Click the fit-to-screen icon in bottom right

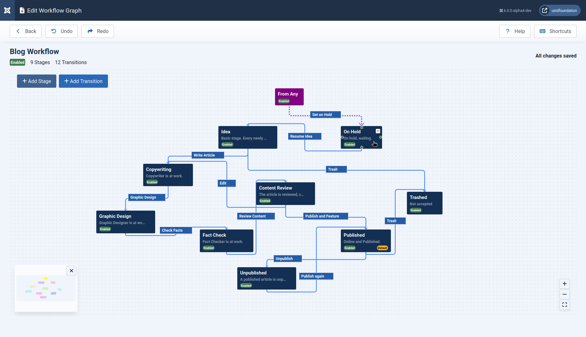pyautogui.click(x=564, y=305)
